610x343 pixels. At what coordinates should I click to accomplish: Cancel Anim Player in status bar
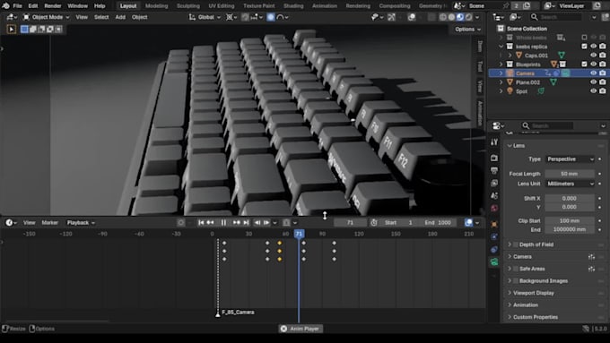(283, 329)
